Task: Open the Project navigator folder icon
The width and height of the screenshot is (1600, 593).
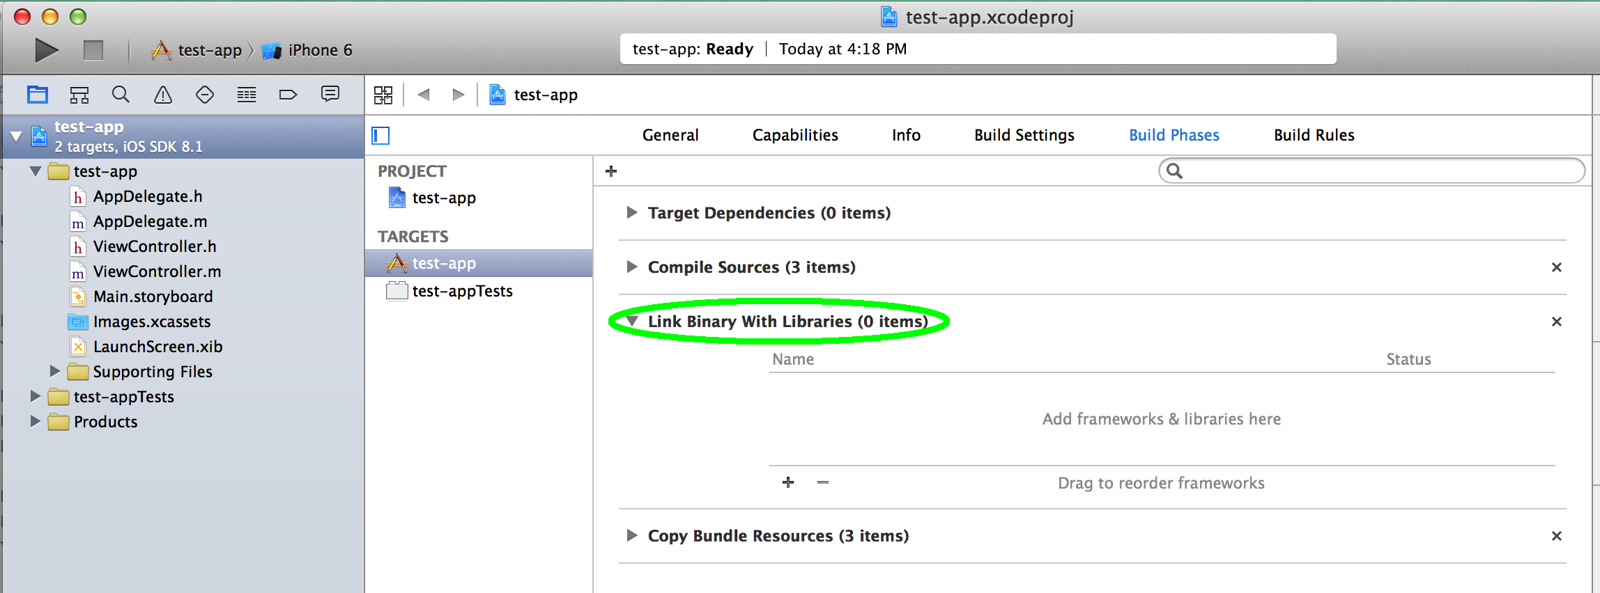Action: coord(38,95)
